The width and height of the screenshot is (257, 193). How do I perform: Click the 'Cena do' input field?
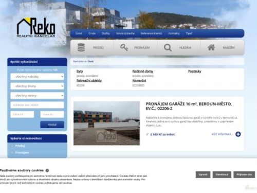click(x=52, y=114)
